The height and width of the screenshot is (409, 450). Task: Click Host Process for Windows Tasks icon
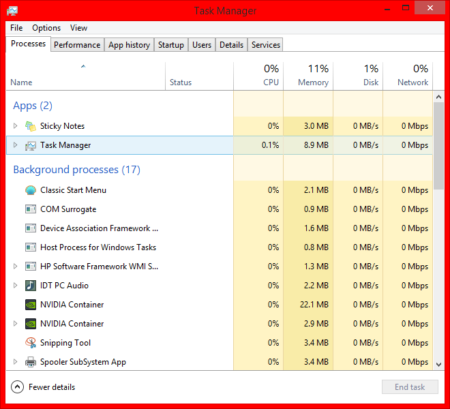(x=31, y=247)
